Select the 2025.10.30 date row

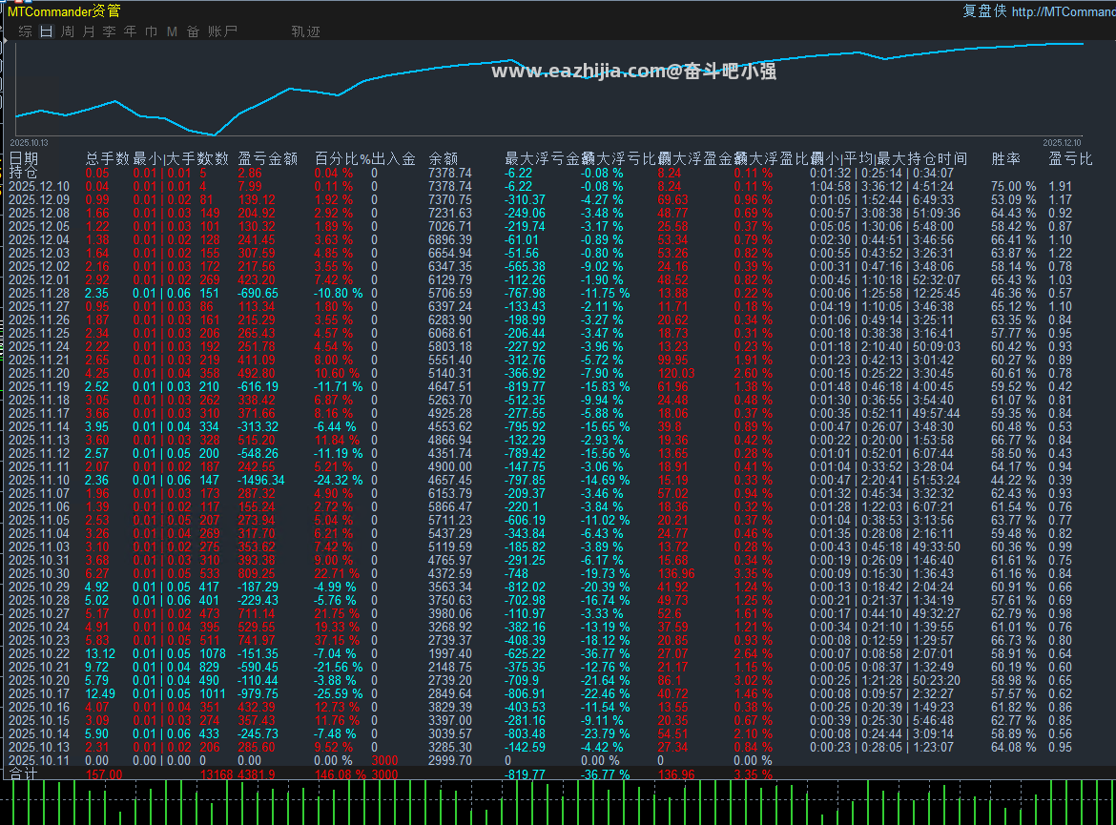tap(39, 574)
